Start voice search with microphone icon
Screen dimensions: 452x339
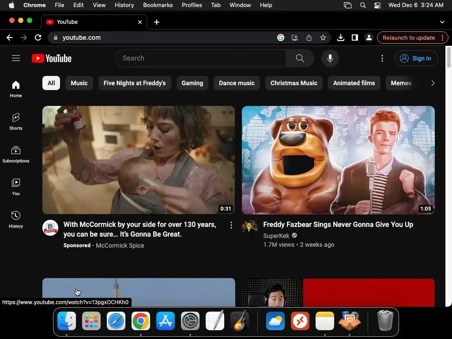point(330,58)
